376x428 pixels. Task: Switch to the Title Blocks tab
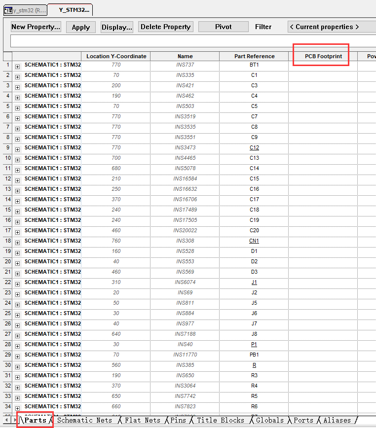click(x=221, y=420)
